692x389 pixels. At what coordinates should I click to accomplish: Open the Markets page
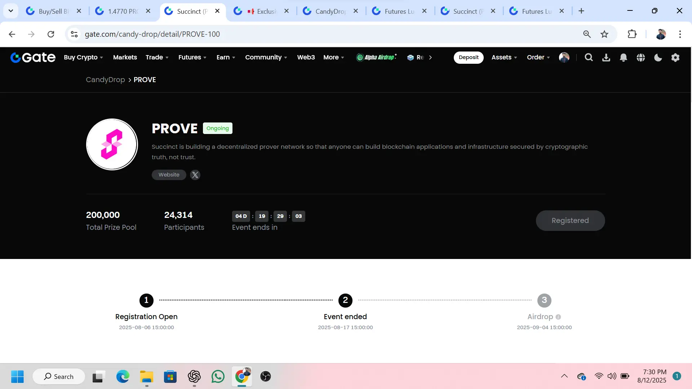pos(125,57)
